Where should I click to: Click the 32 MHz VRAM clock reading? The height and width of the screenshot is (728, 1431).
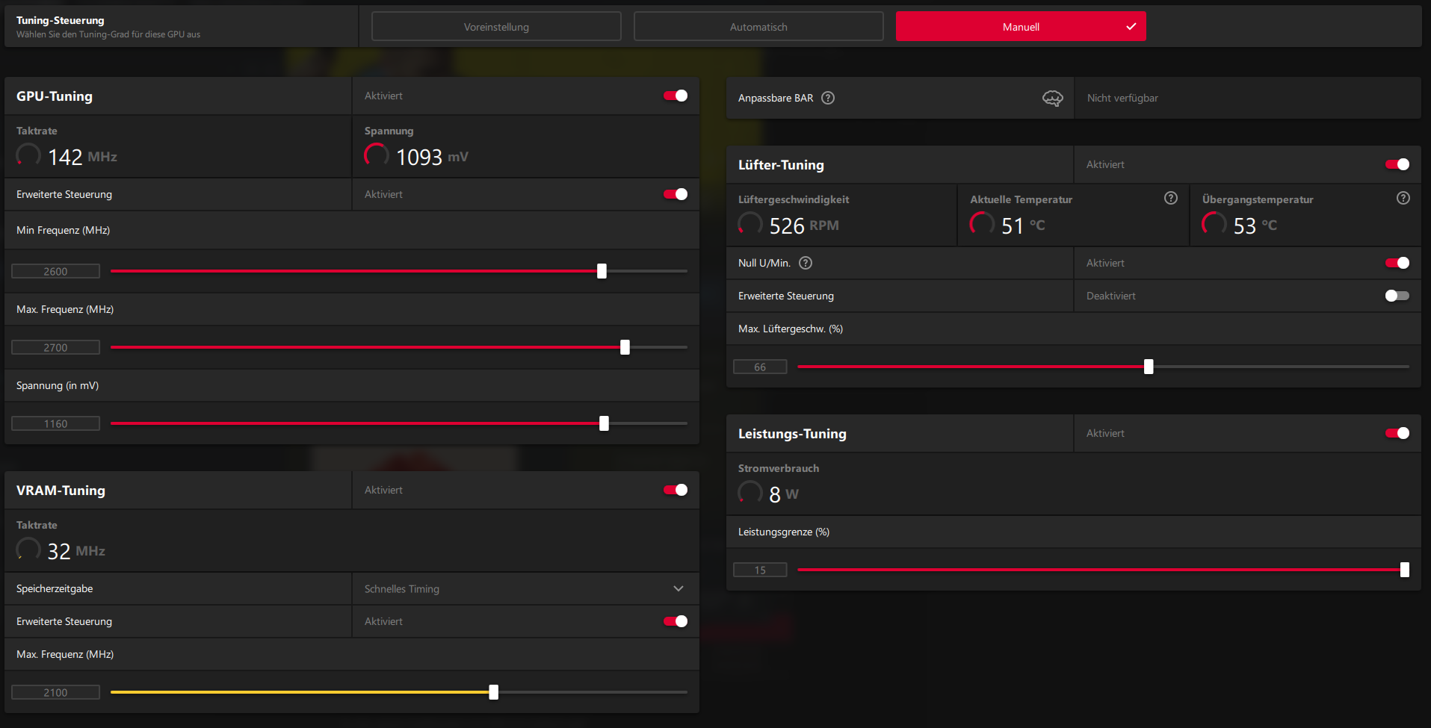coord(76,551)
